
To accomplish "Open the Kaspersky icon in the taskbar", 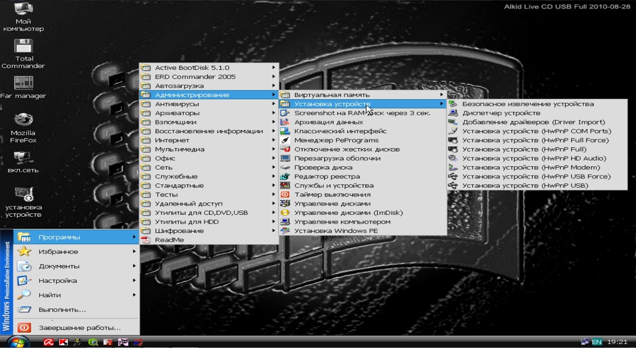I will tap(63, 342).
